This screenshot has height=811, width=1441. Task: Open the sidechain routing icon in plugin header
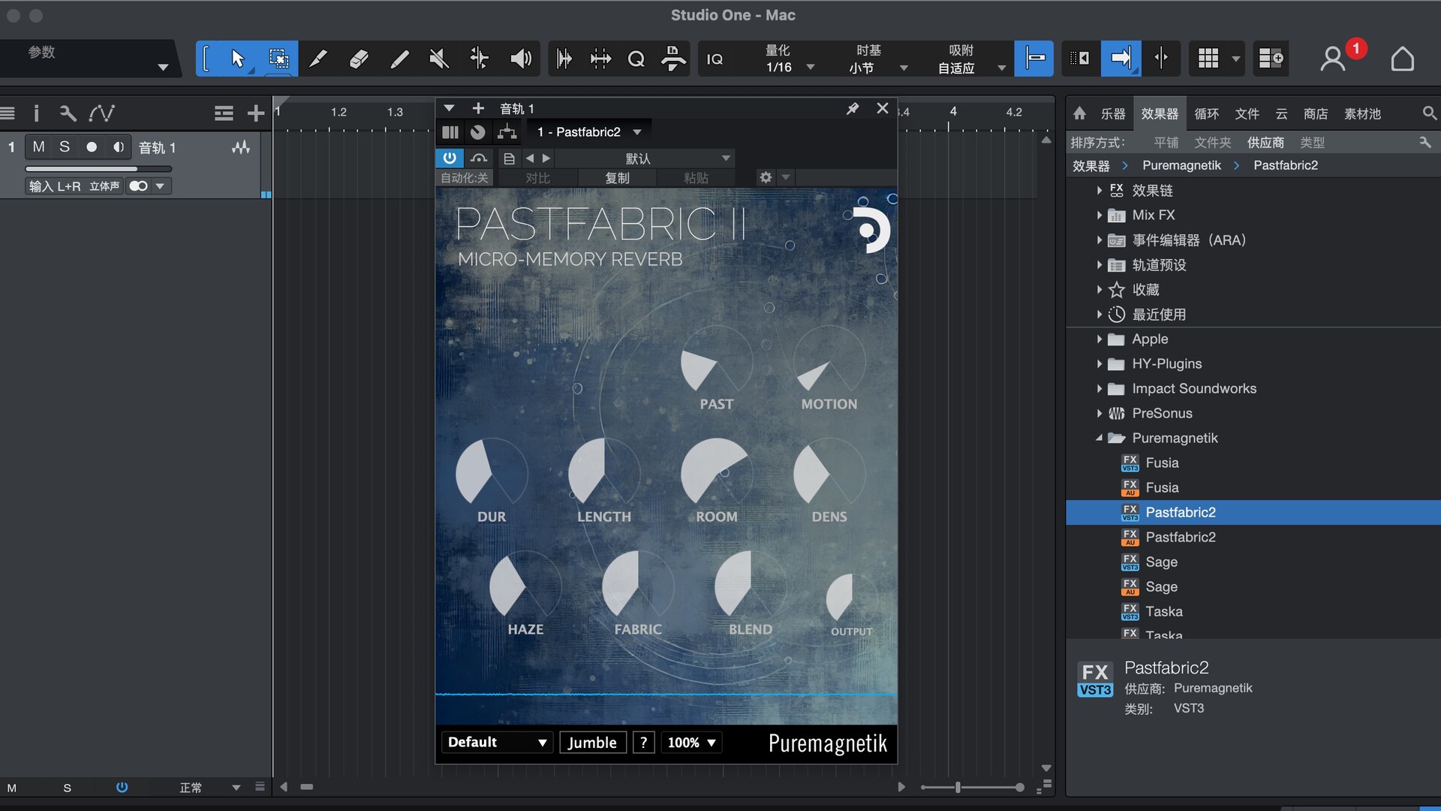(x=507, y=132)
